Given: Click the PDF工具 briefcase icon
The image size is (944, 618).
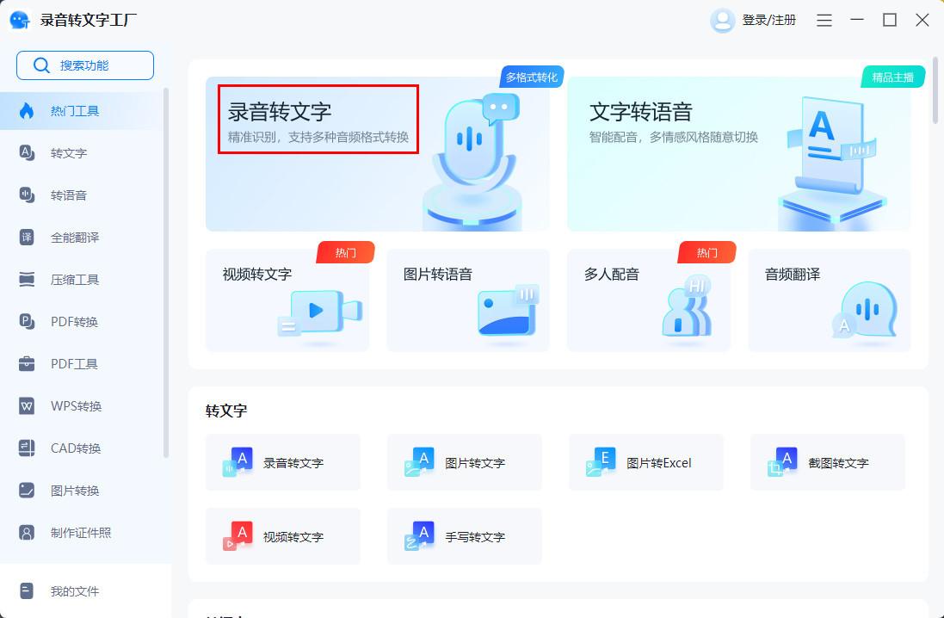Looking at the screenshot, I should pos(27,364).
